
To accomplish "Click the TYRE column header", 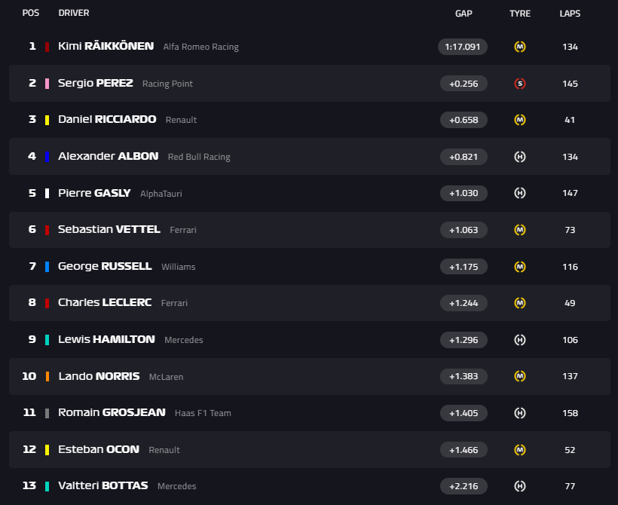I will [520, 14].
